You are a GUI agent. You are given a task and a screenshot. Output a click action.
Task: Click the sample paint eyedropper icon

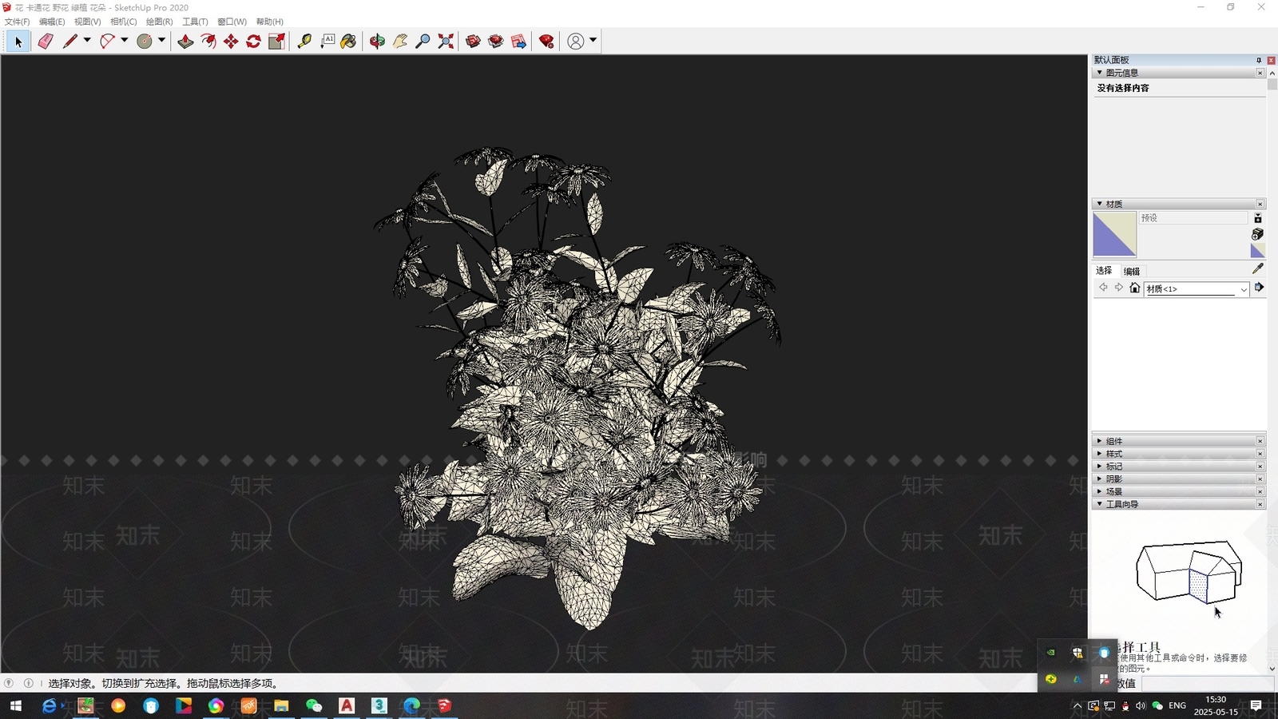[x=1257, y=269]
